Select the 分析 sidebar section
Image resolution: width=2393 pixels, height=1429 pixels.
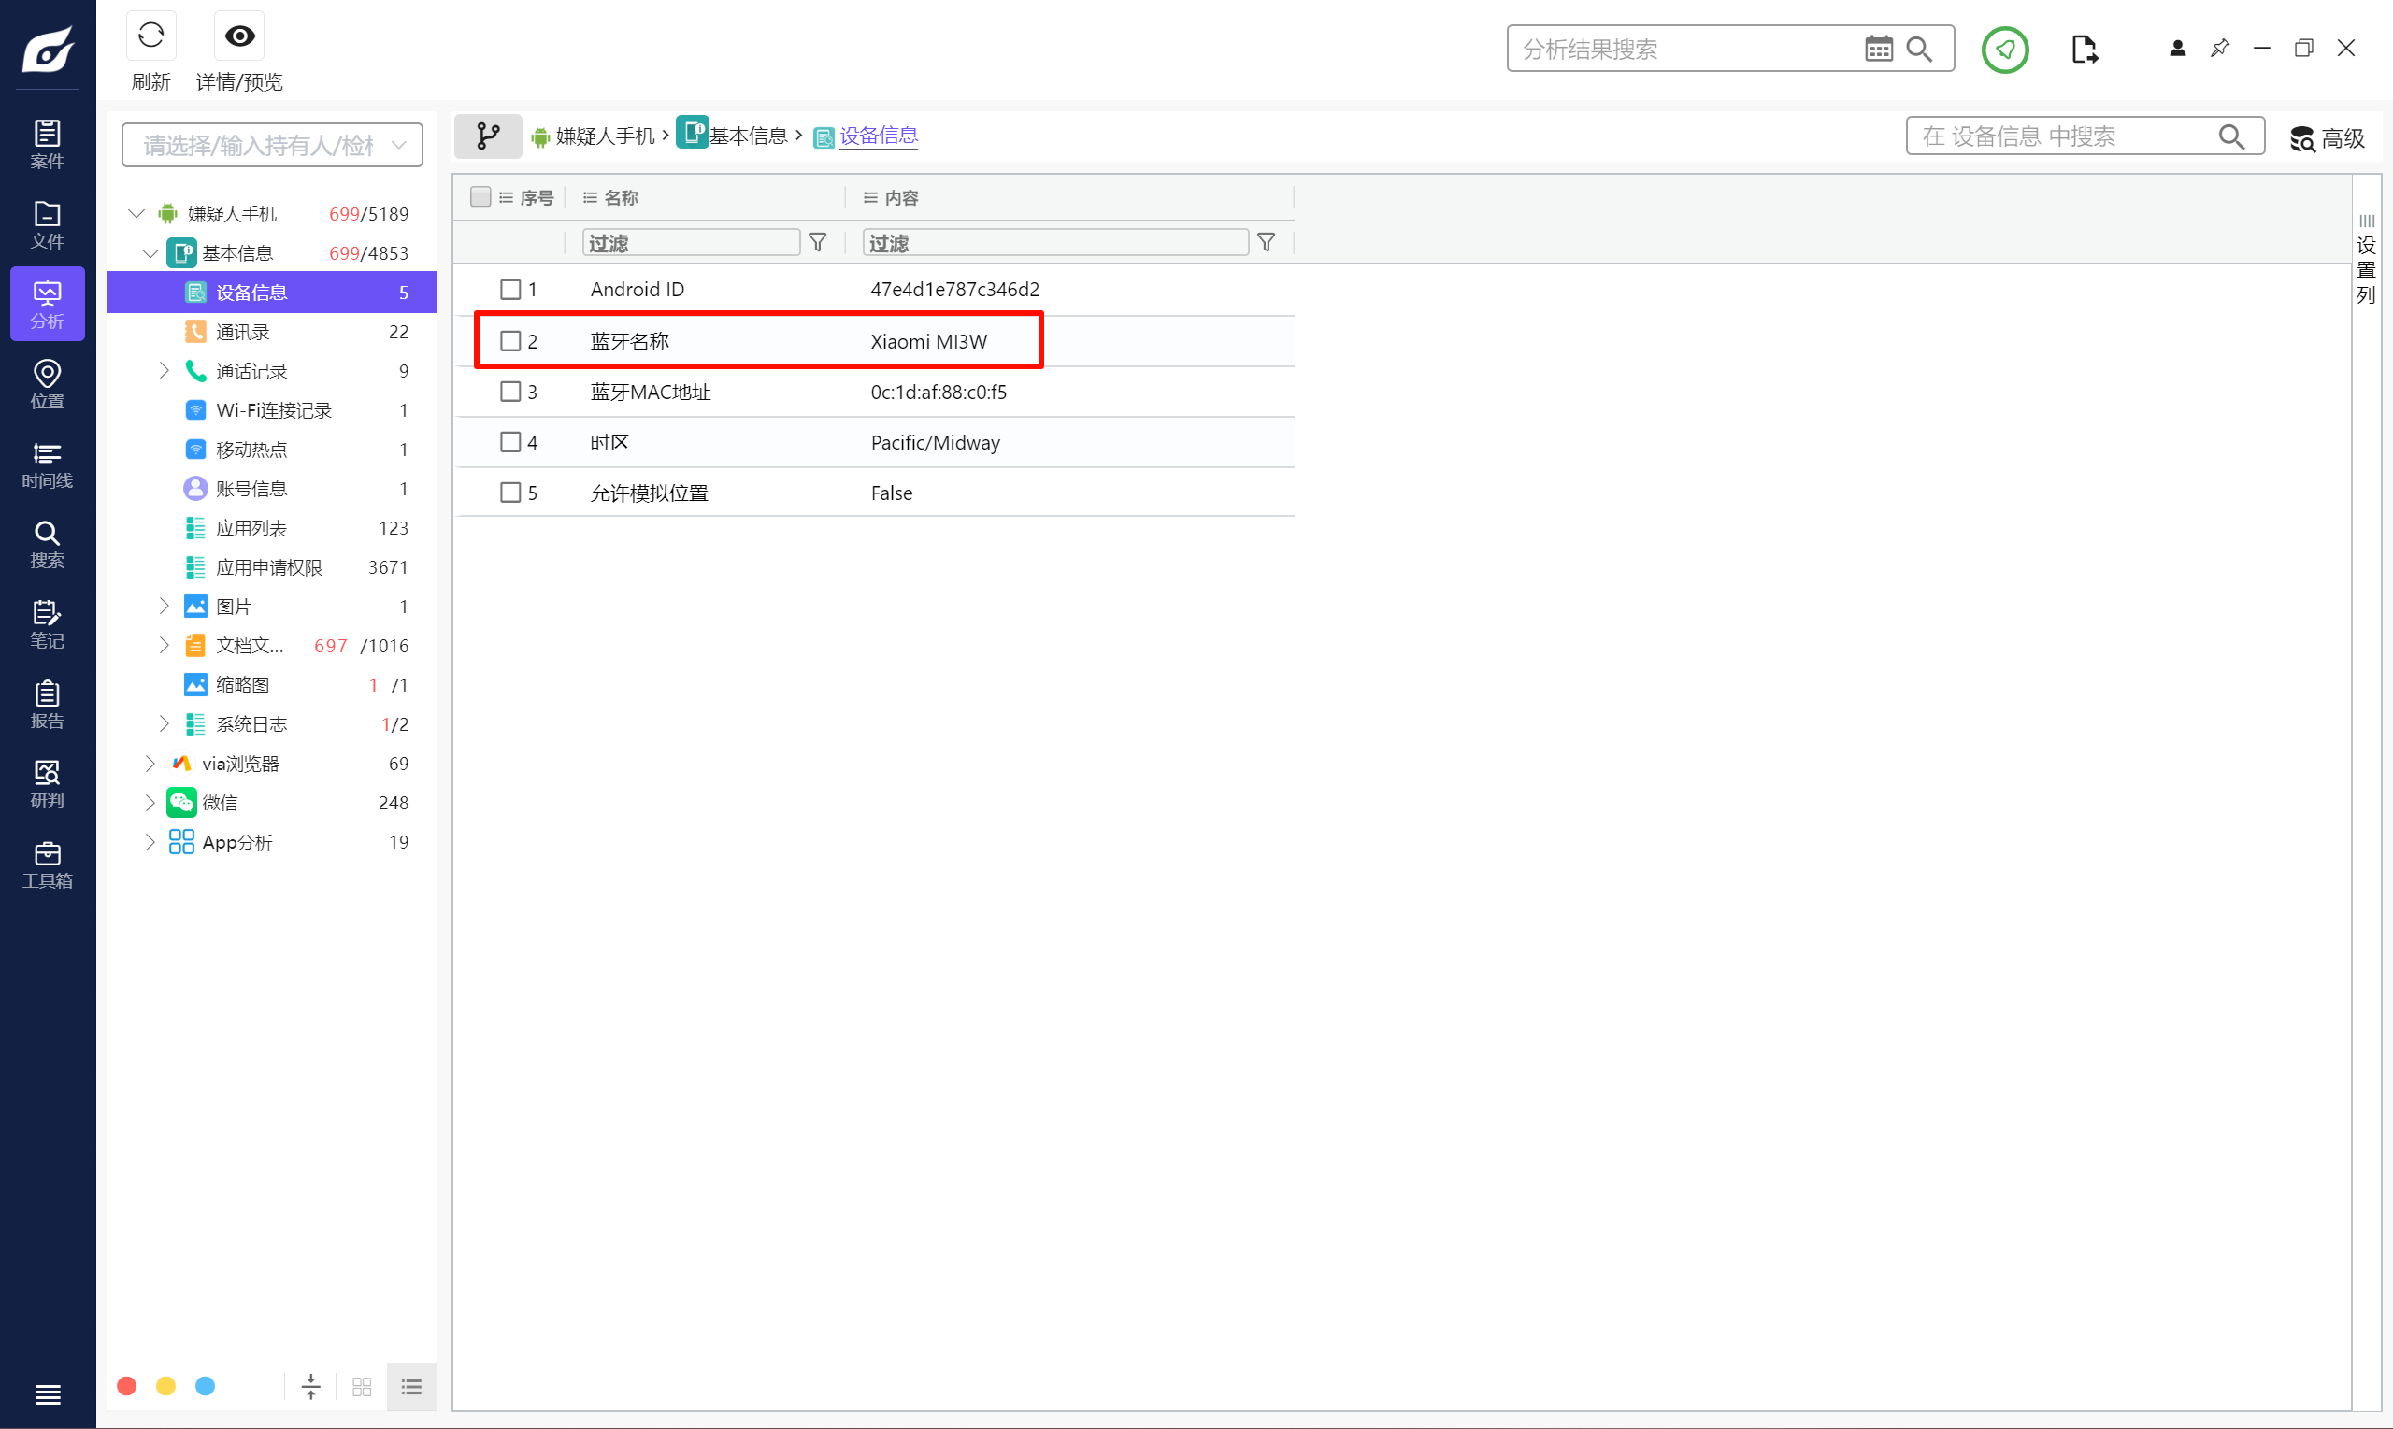click(x=47, y=305)
